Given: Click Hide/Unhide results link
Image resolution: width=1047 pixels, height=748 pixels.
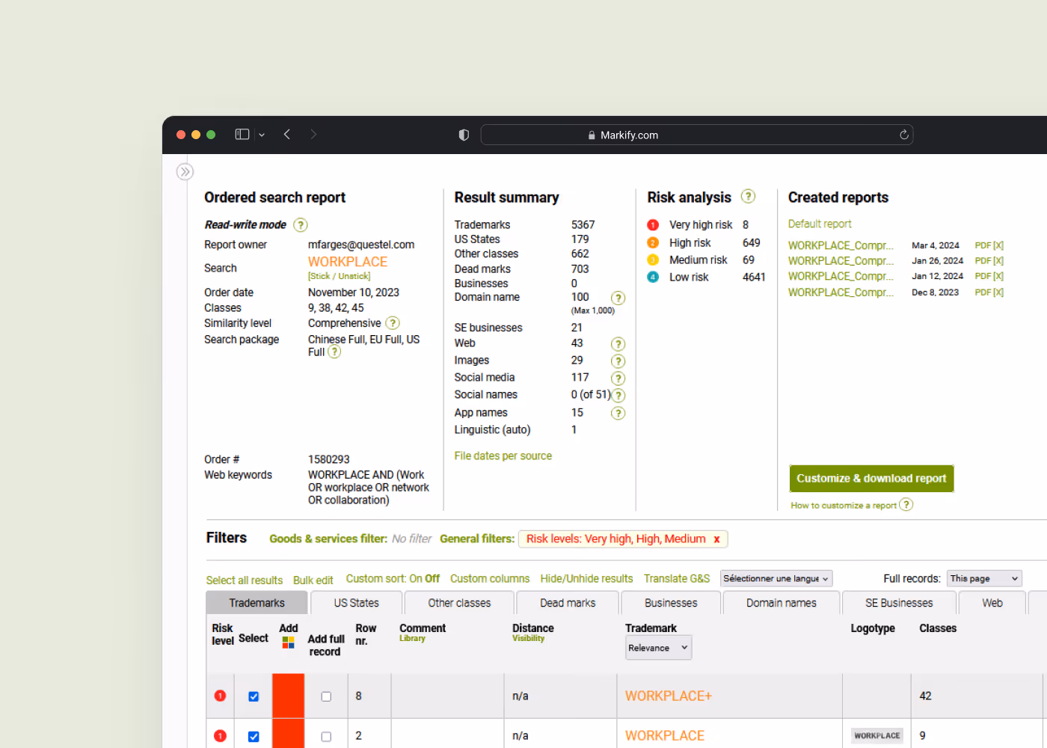Looking at the screenshot, I should 586,578.
